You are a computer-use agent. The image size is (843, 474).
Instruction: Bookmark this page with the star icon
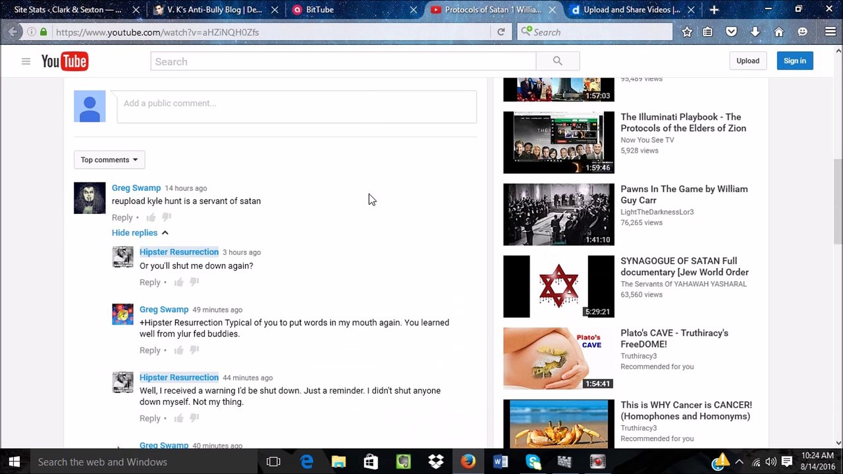tap(687, 32)
